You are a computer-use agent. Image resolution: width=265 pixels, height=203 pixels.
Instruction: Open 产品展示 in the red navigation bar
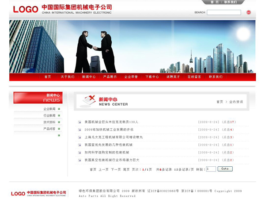[110, 77]
